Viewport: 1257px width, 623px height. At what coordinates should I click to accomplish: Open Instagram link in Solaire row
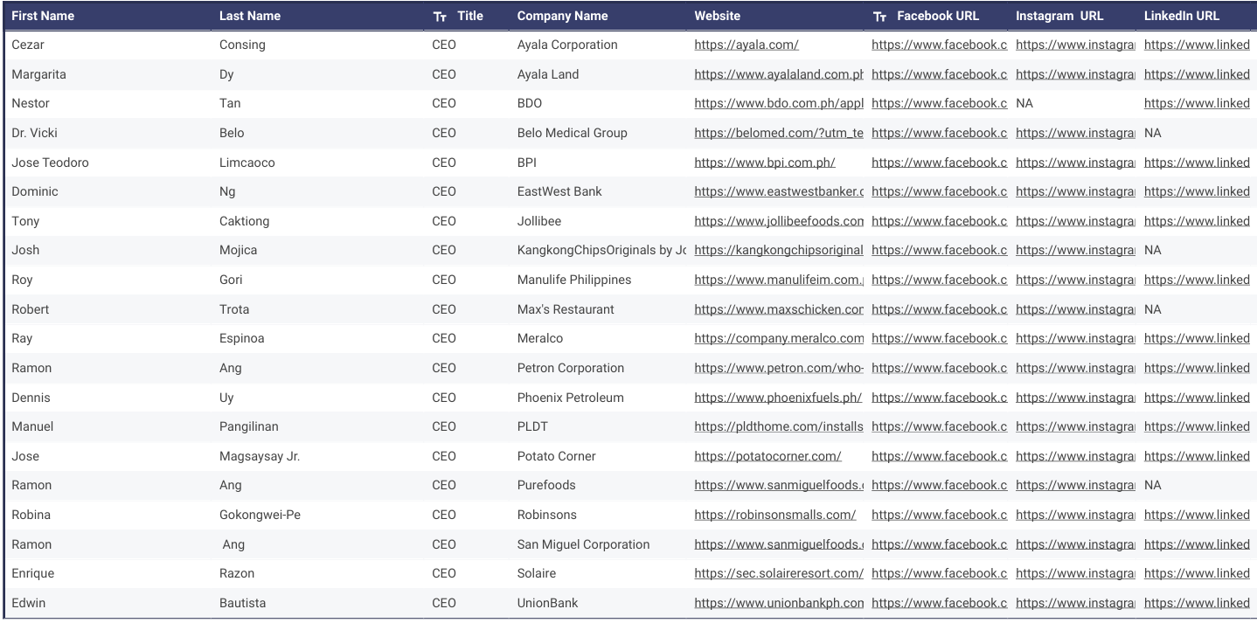(x=1075, y=573)
